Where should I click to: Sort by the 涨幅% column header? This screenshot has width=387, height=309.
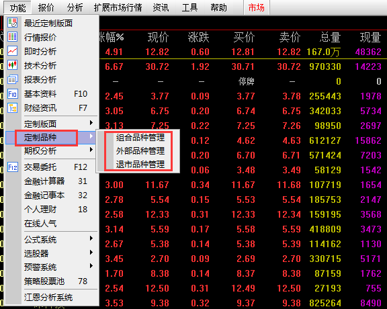coord(112,37)
